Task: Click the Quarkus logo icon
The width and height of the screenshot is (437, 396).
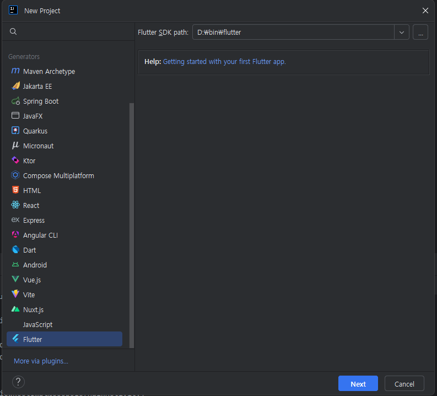Action: tap(15, 131)
